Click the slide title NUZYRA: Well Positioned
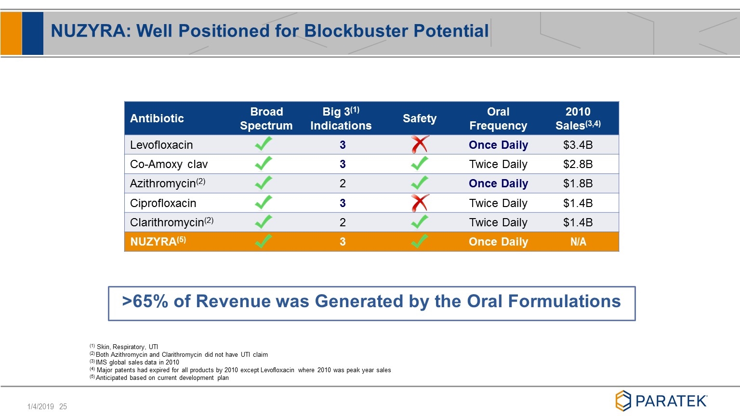The image size is (740, 416). tap(270, 31)
